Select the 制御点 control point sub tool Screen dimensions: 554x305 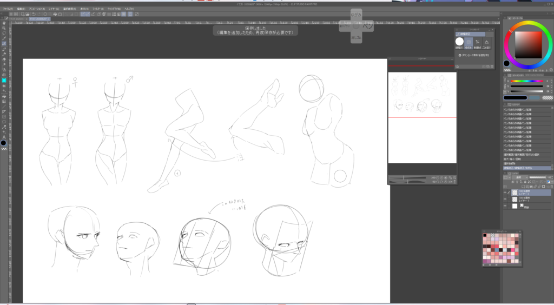478,43
